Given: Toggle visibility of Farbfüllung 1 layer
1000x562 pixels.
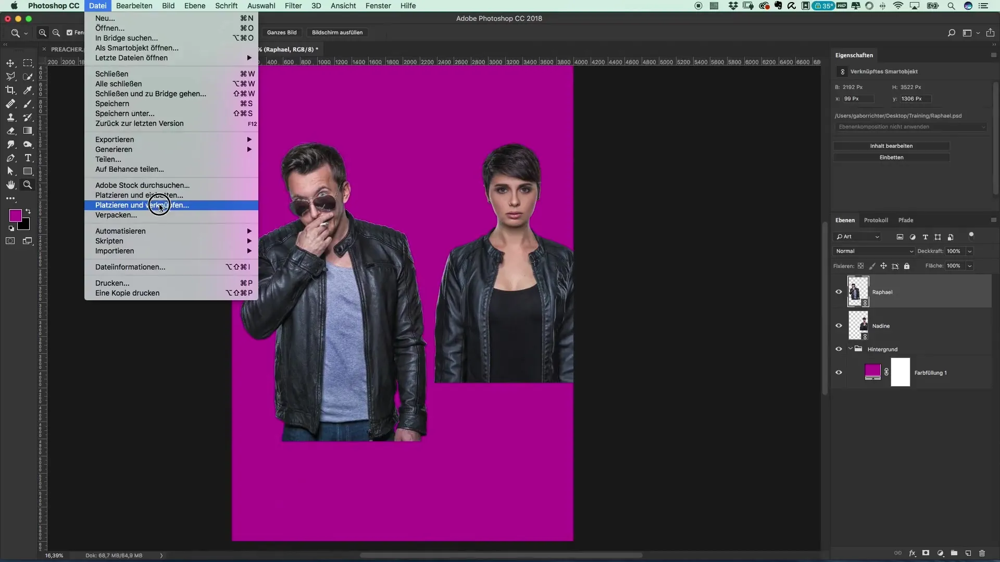Looking at the screenshot, I should click(839, 373).
